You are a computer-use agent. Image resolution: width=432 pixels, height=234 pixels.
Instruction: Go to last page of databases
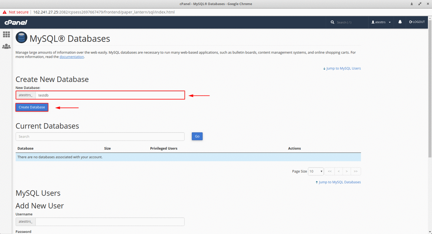point(356,171)
